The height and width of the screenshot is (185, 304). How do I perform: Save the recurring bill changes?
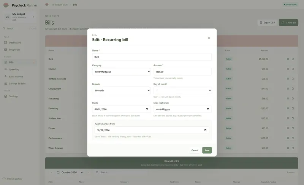207,150
